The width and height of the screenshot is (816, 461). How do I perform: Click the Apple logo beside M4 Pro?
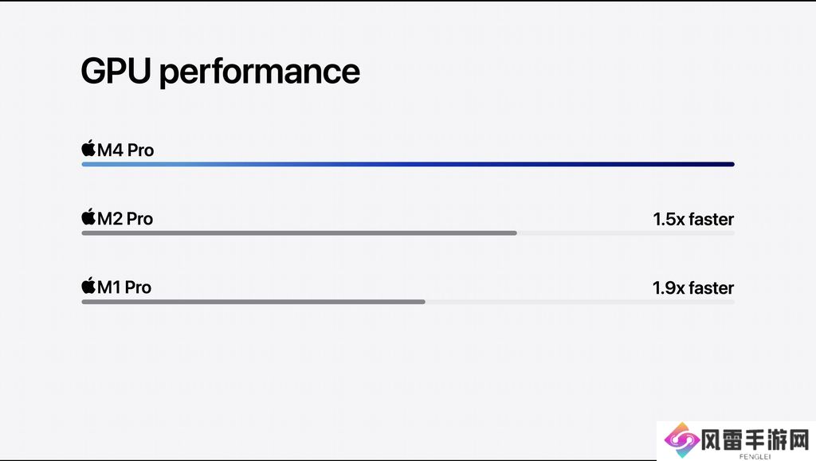(88, 149)
